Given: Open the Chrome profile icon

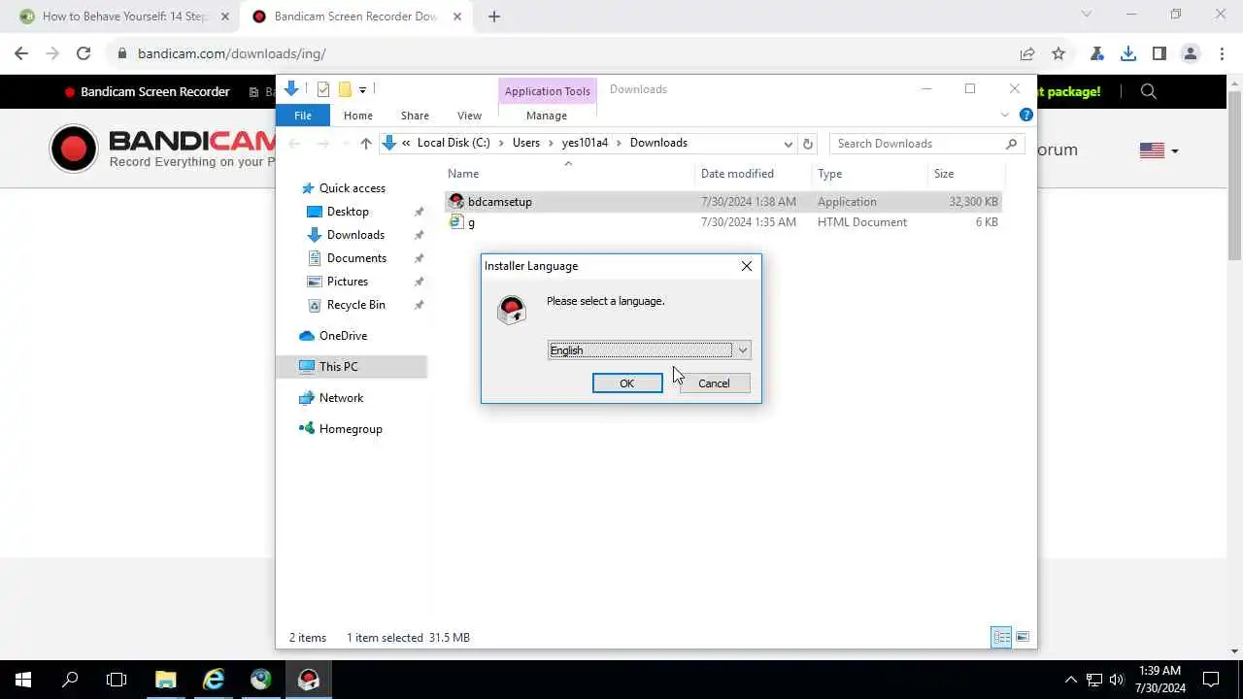Looking at the screenshot, I should [1191, 53].
